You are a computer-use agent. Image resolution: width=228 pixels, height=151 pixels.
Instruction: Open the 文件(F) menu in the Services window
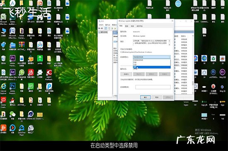point(101,25)
